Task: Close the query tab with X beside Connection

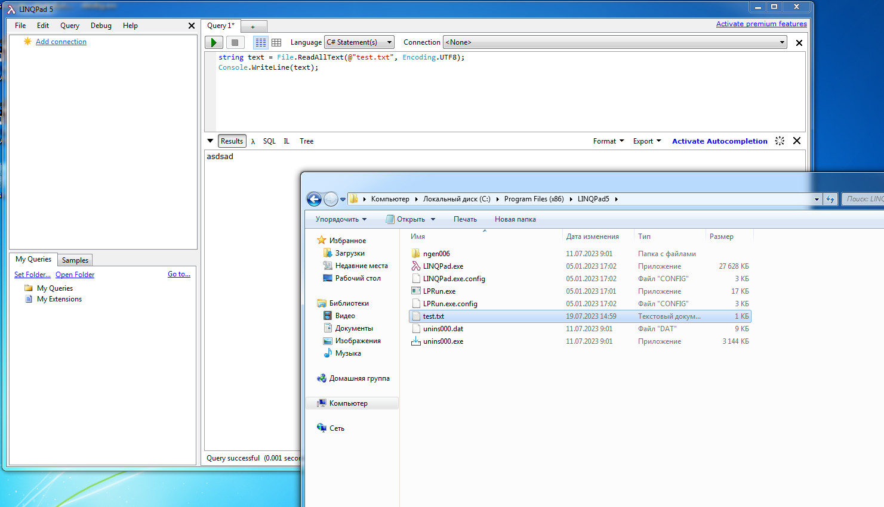Action: tap(799, 42)
